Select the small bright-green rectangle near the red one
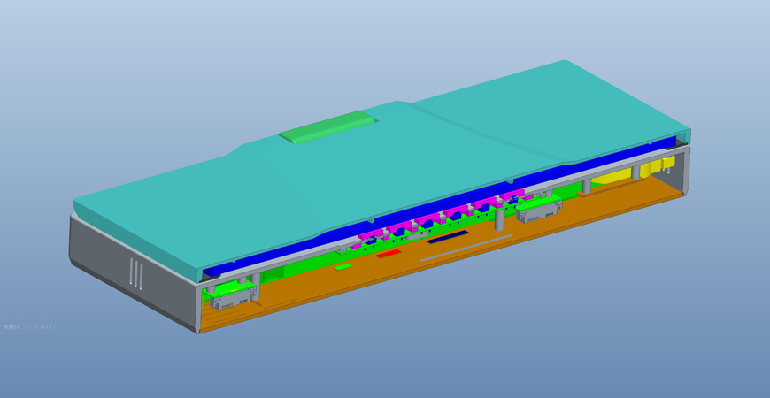 pyautogui.click(x=343, y=266)
